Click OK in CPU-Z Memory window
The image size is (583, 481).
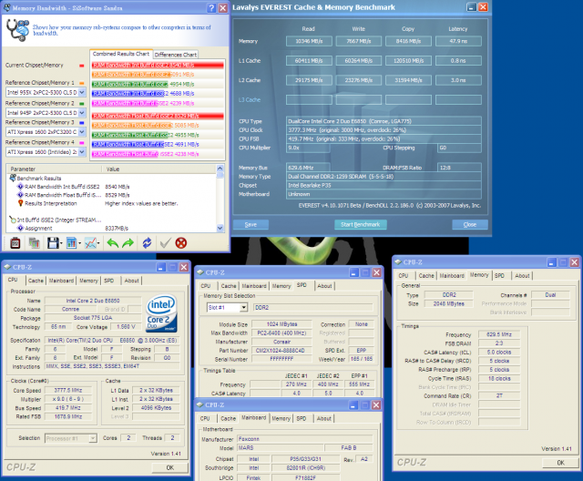pyautogui.click(x=560, y=463)
